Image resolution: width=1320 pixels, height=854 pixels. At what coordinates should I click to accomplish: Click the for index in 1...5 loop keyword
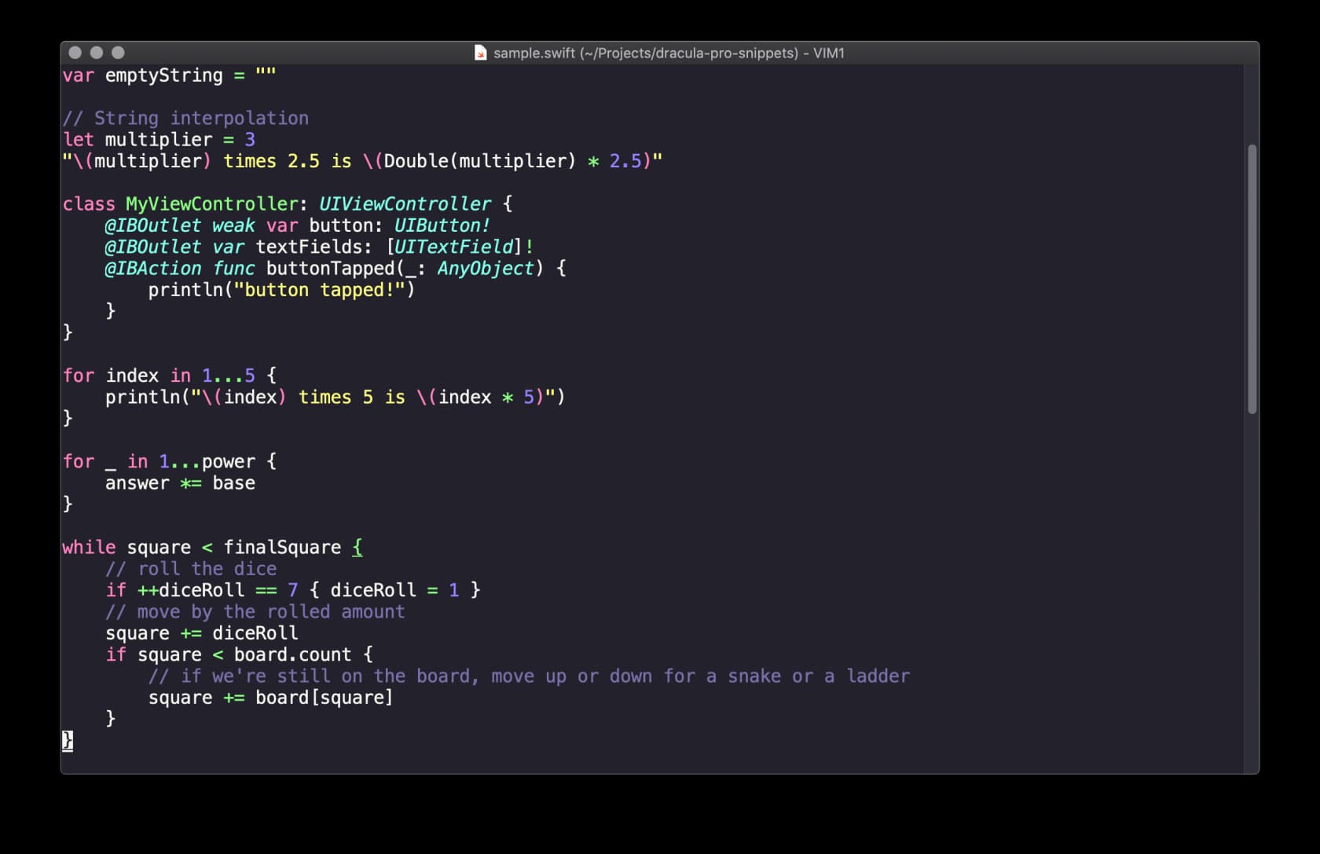coord(78,375)
